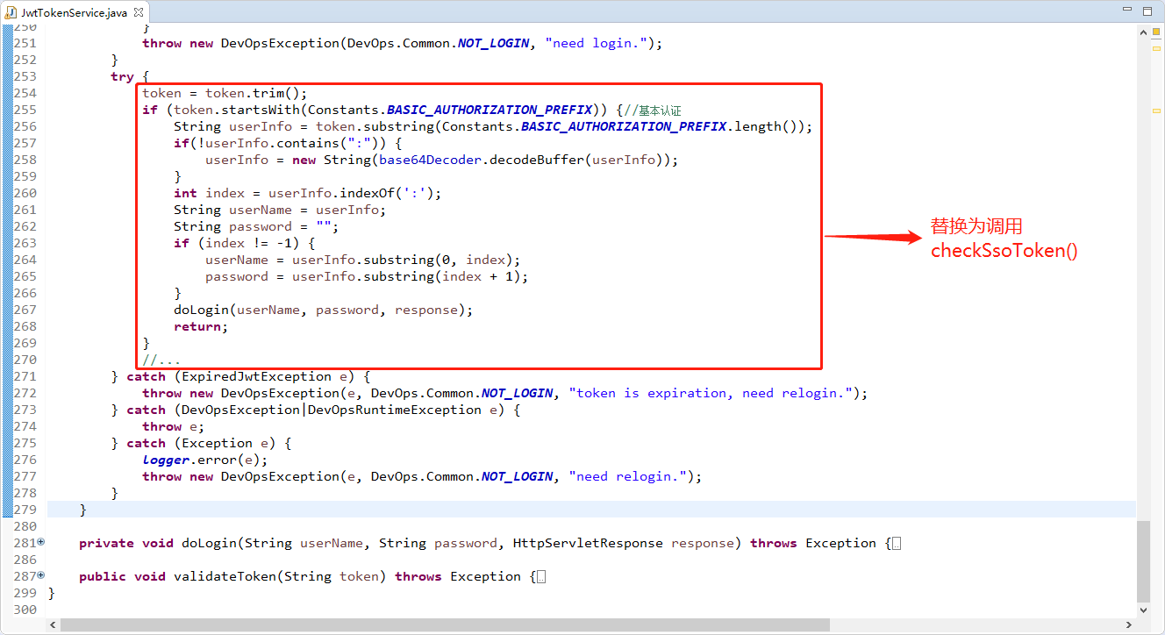Click the string "need relogin." on line 277

point(627,476)
